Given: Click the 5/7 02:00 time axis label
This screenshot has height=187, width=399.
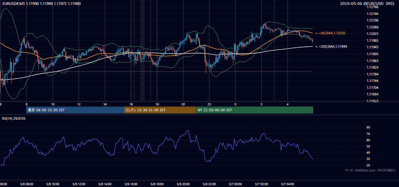Looking at the screenshot, I should [x=261, y=184].
